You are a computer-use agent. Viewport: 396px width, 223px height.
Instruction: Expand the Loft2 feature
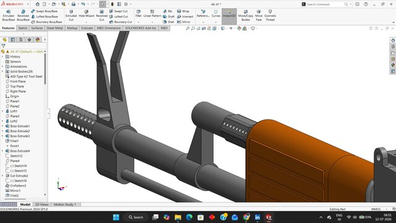(x=2, y=121)
